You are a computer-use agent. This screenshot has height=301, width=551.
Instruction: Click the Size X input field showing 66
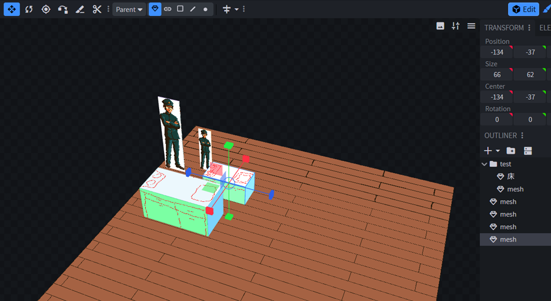pyautogui.click(x=497, y=75)
